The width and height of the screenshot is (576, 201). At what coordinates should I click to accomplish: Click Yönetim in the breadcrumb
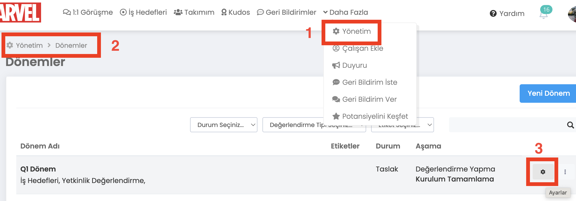(x=29, y=45)
